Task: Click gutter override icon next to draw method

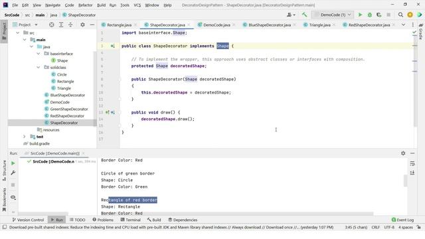Action: [x=108, y=112]
